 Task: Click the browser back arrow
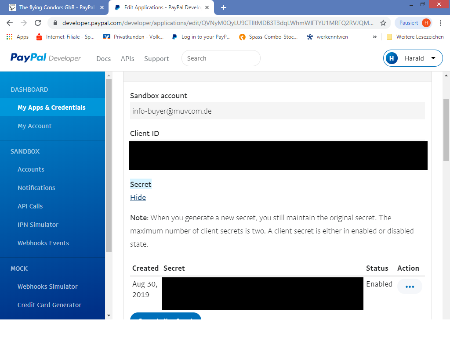(10, 23)
